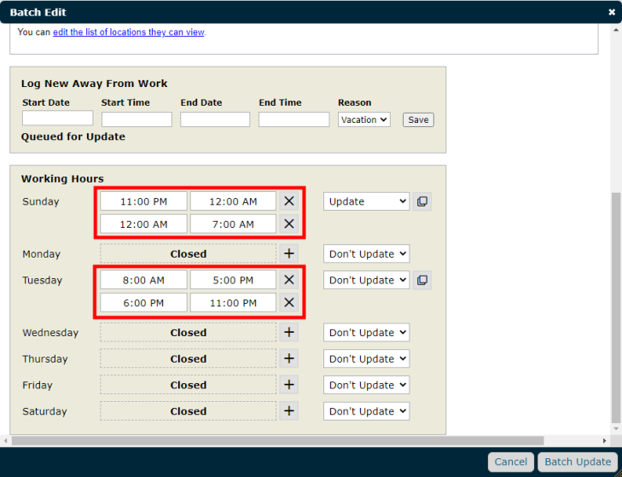Edit Sunday second shift 12:00 AM start time
This screenshot has height=477, width=622.
point(143,224)
